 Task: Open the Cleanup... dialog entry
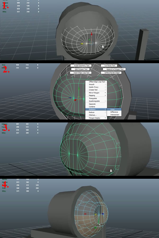[92, 115]
